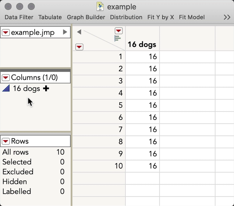The image size is (234, 206).
Task: Show more toolbar items with the double chevron
Action: 227,17
